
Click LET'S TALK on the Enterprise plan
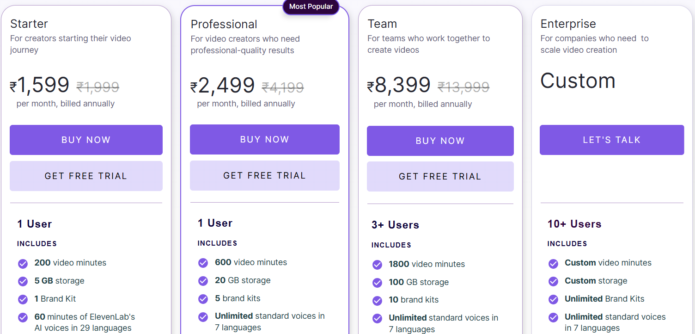(612, 140)
